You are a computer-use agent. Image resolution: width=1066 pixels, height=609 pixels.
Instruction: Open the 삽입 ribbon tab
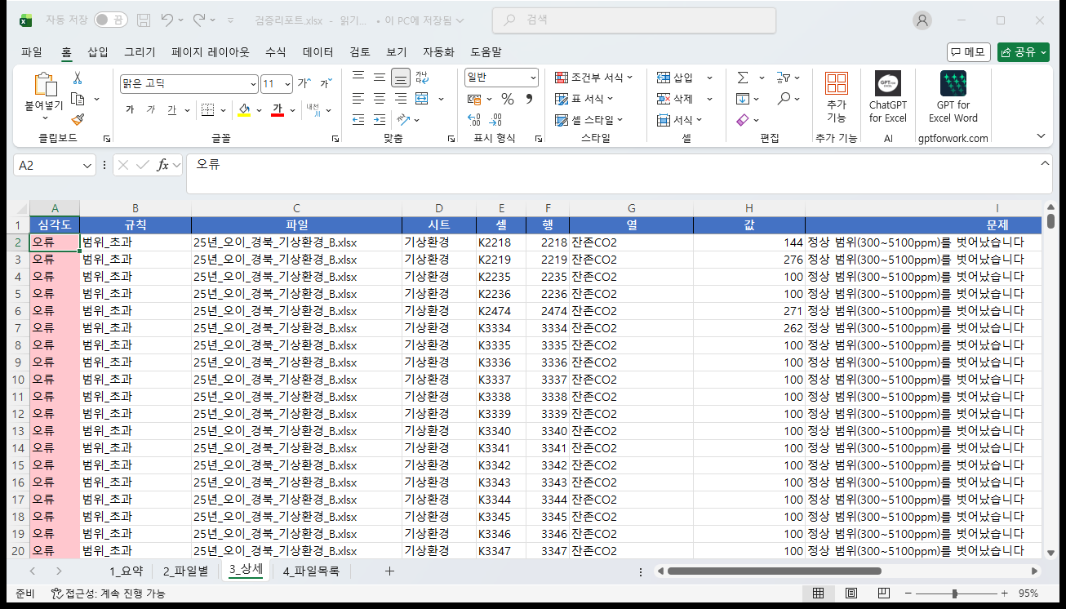click(98, 52)
